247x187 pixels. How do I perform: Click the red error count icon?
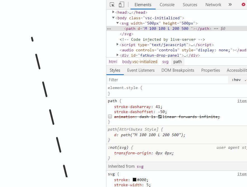pos(244,5)
